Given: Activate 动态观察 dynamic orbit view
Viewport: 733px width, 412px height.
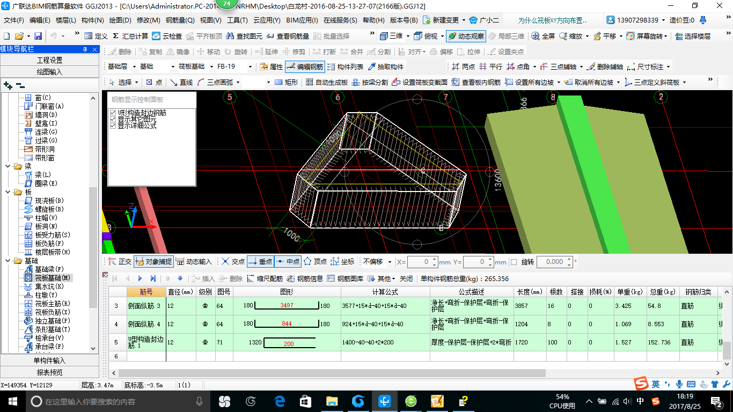Looking at the screenshot, I should tap(465, 36).
